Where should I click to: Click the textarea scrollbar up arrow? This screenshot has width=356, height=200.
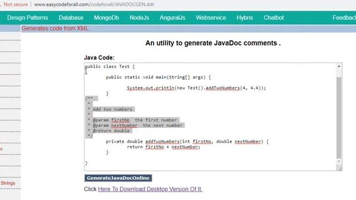(x=339, y=66)
